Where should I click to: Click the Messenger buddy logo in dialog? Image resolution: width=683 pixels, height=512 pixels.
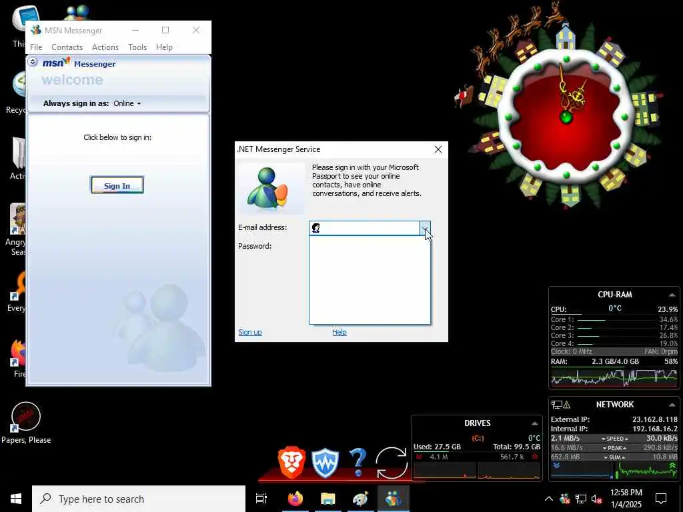[271, 188]
